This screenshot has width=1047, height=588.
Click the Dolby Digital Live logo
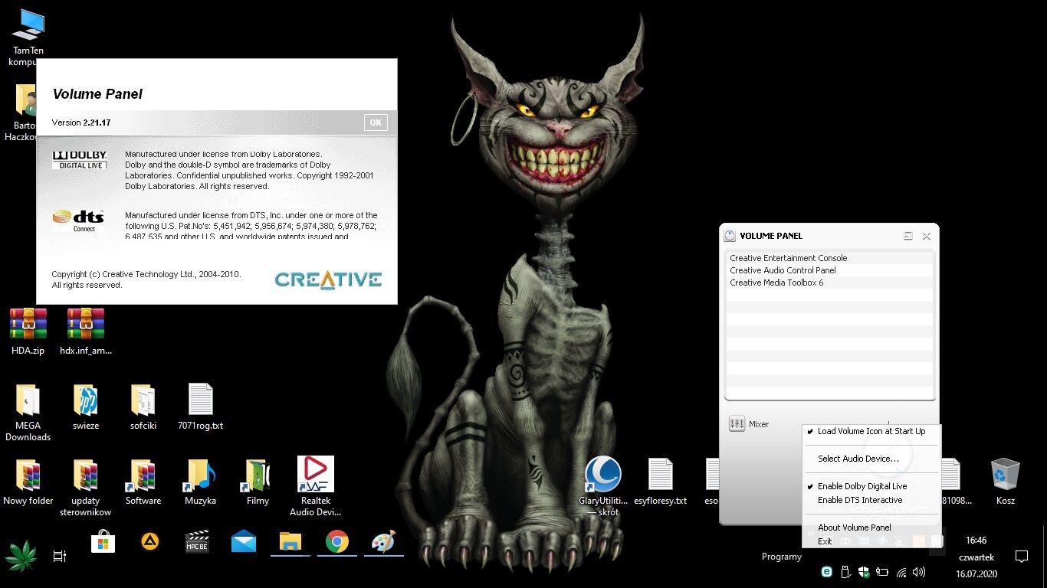[x=80, y=160]
